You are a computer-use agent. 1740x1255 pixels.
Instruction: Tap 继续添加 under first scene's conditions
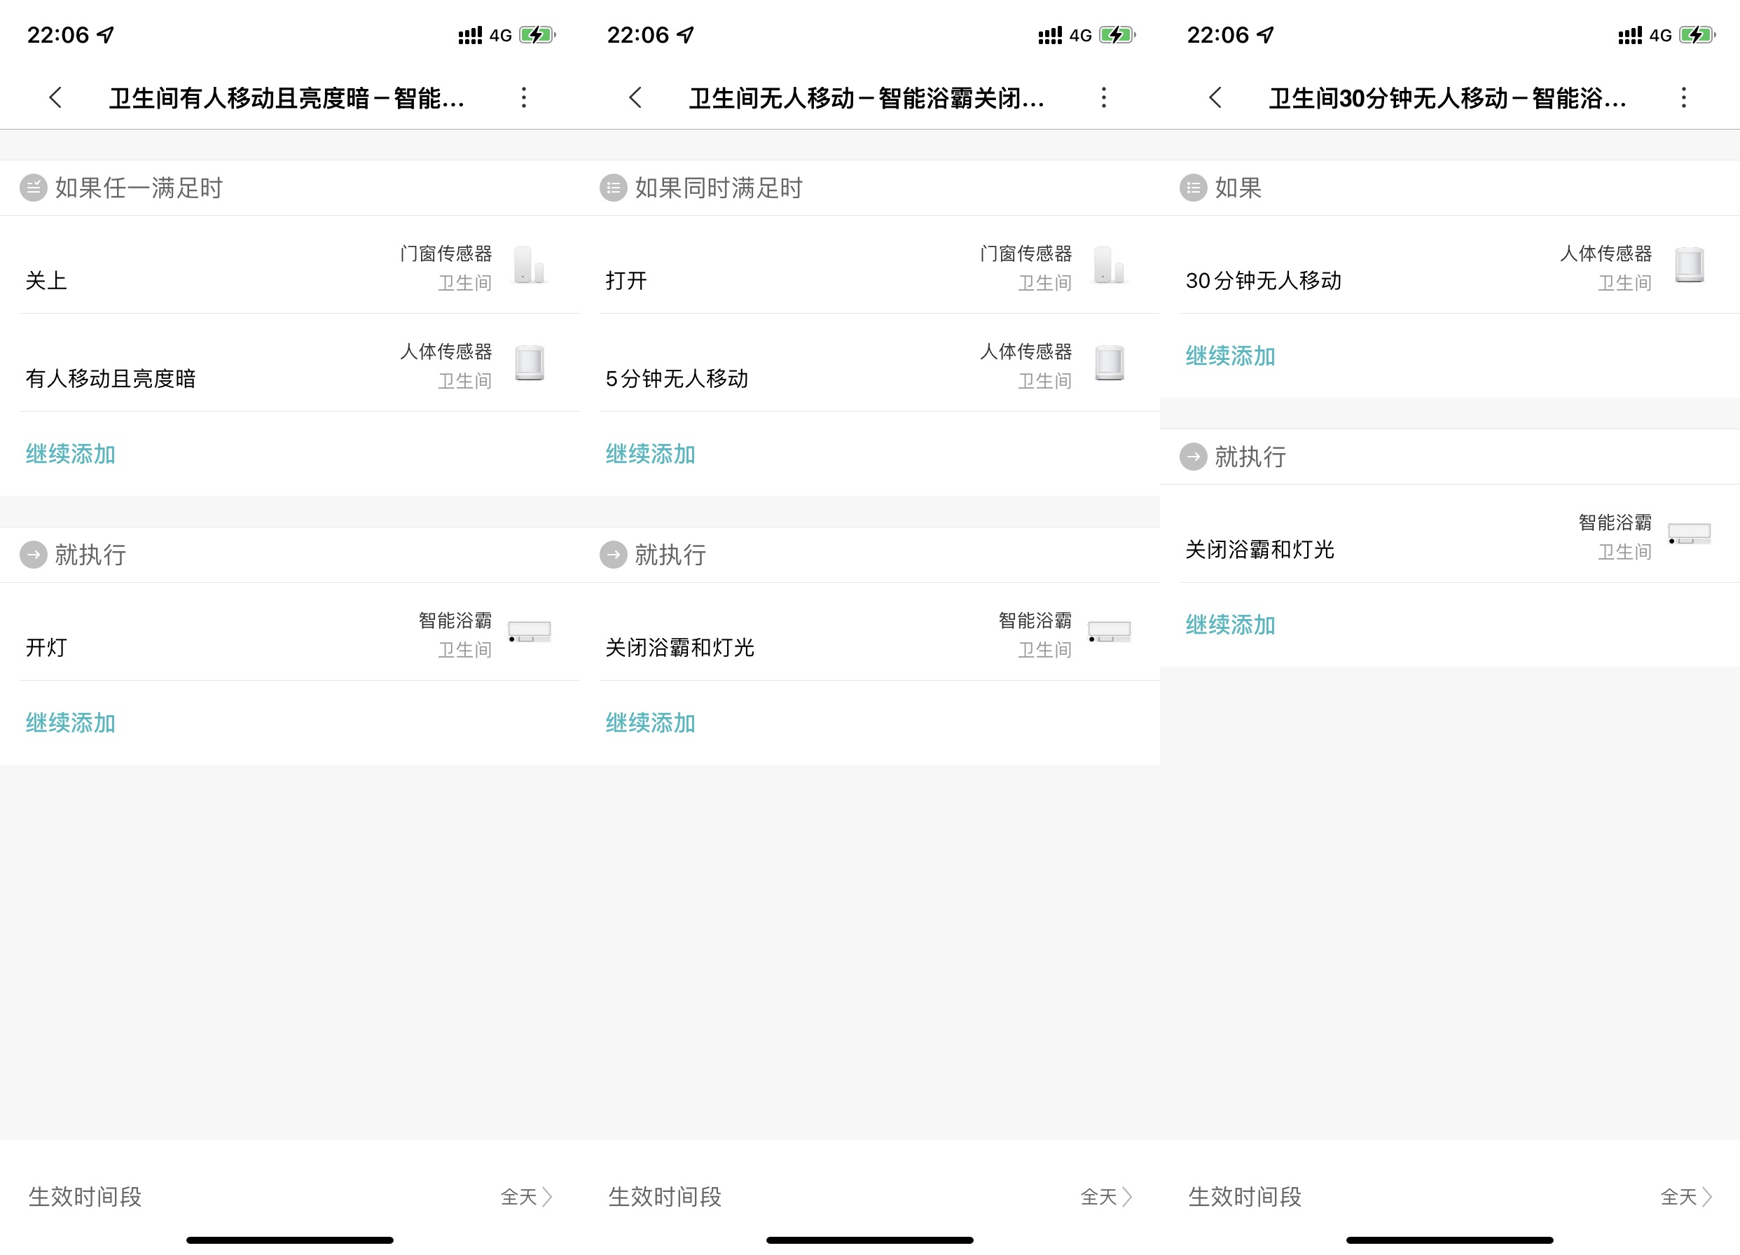[69, 454]
